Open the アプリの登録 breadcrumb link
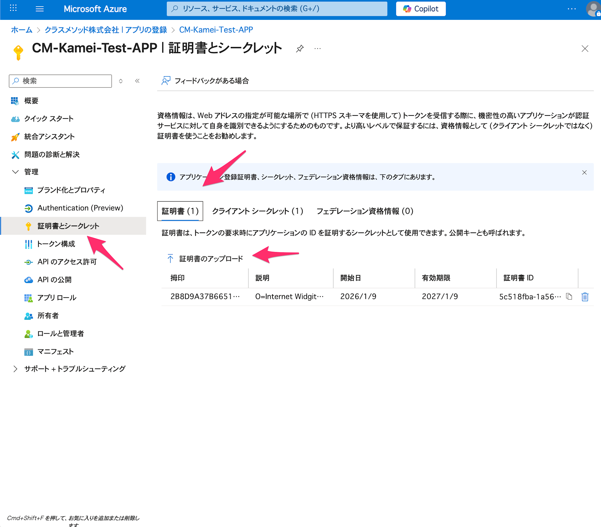This screenshot has width=601, height=527. (x=105, y=30)
